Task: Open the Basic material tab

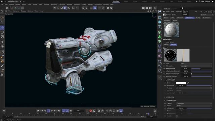Action: coord(166,18)
